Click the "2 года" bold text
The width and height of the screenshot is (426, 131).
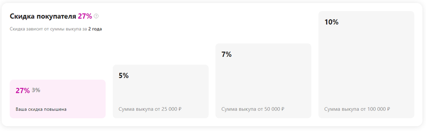pyautogui.click(x=95, y=29)
